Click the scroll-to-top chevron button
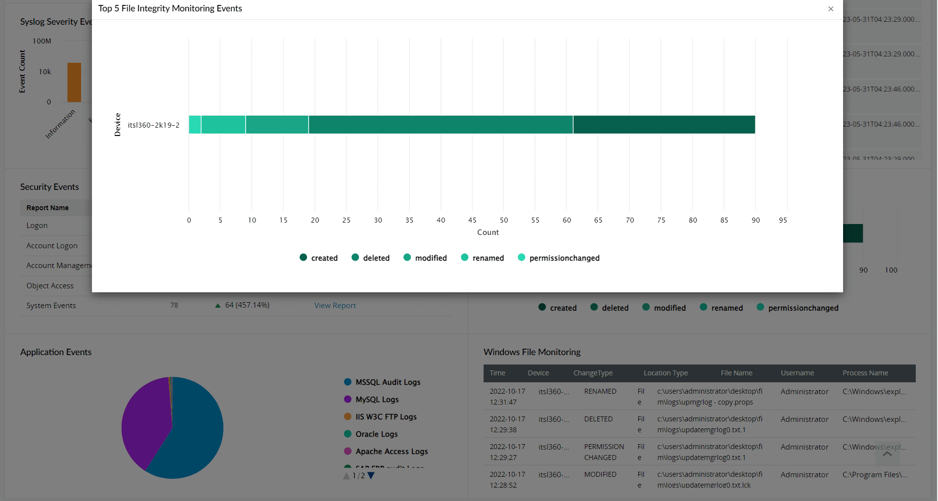This screenshot has height=501, width=938. [x=887, y=454]
